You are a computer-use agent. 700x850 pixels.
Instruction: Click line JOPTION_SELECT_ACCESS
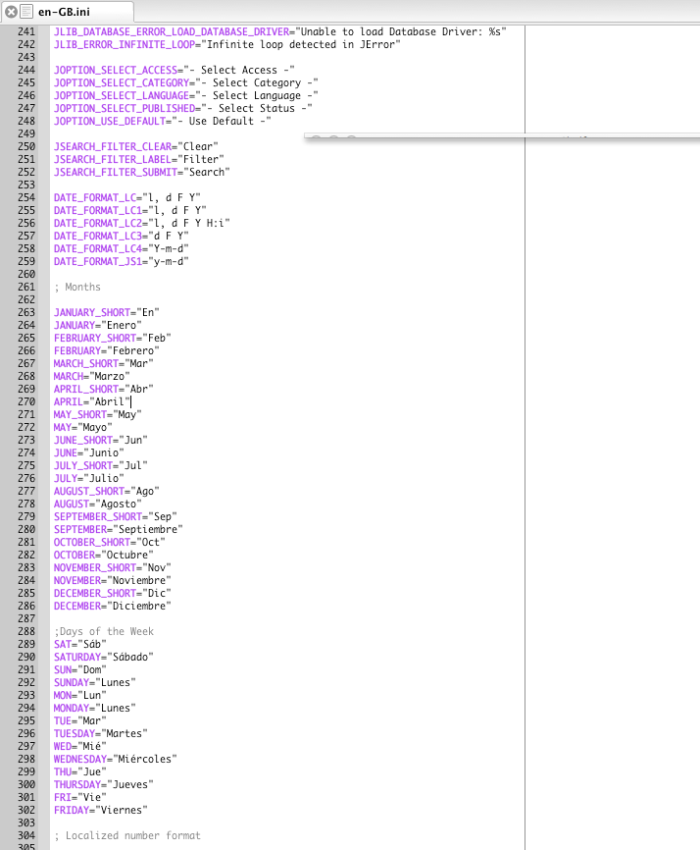175,70
